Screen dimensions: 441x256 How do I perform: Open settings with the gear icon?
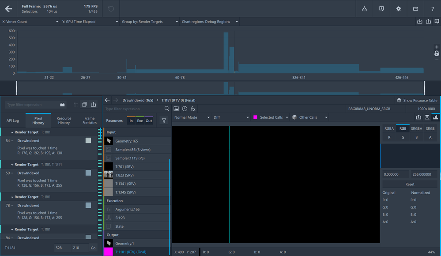pos(399,9)
